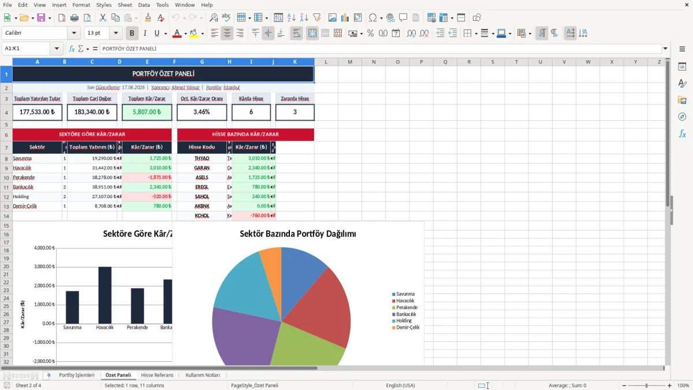Image resolution: width=693 pixels, height=390 pixels.
Task: Open sidebar Navigator compass icon
Action: 682,117
